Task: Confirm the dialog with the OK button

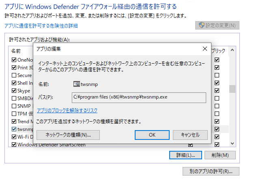Action: (152, 135)
